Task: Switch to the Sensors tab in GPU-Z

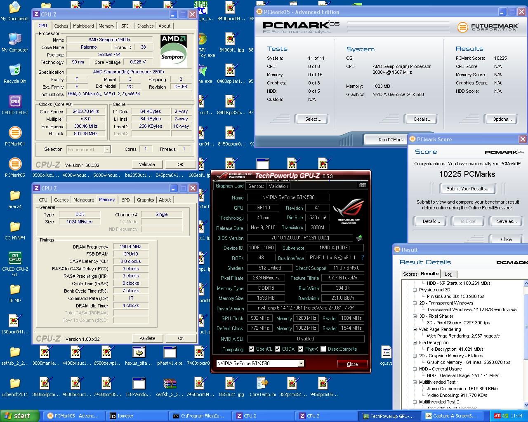Action: tap(256, 186)
